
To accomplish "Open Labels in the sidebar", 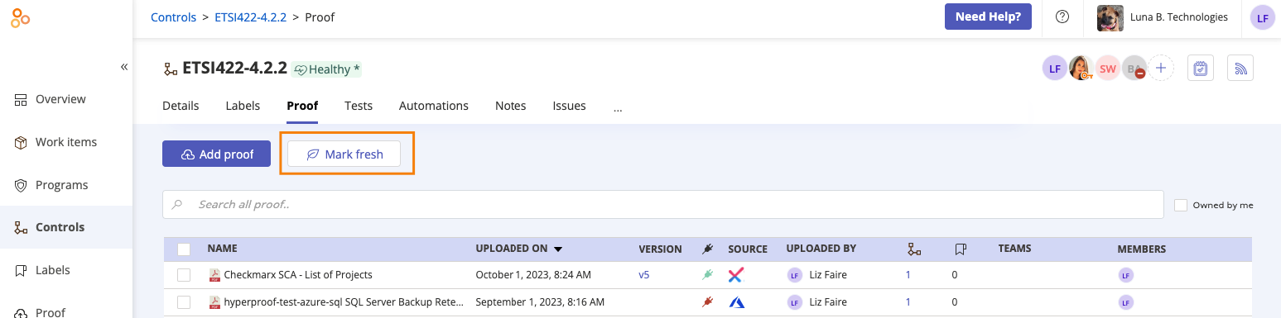I will tap(66, 270).
